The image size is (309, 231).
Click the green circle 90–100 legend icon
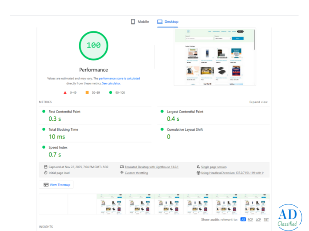click(111, 92)
